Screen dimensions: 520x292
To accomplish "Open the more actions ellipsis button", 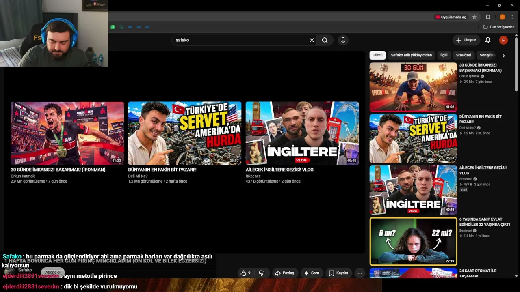I will pyautogui.click(x=360, y=273).
